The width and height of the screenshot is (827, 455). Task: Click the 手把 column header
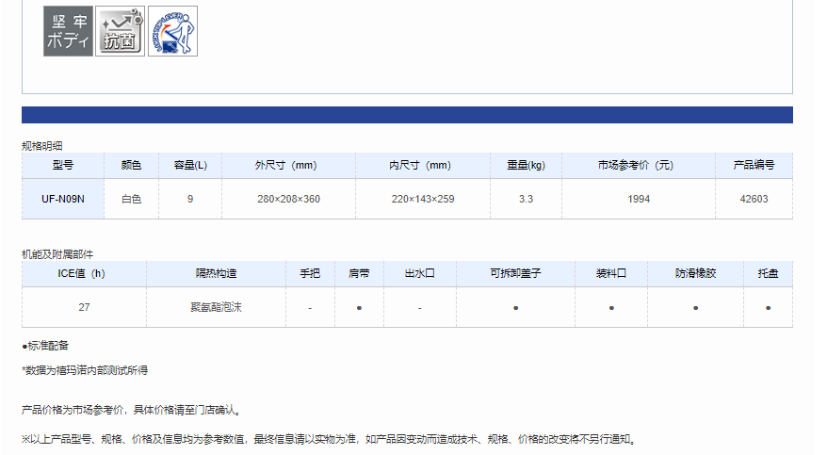click(x=310, y=273)
